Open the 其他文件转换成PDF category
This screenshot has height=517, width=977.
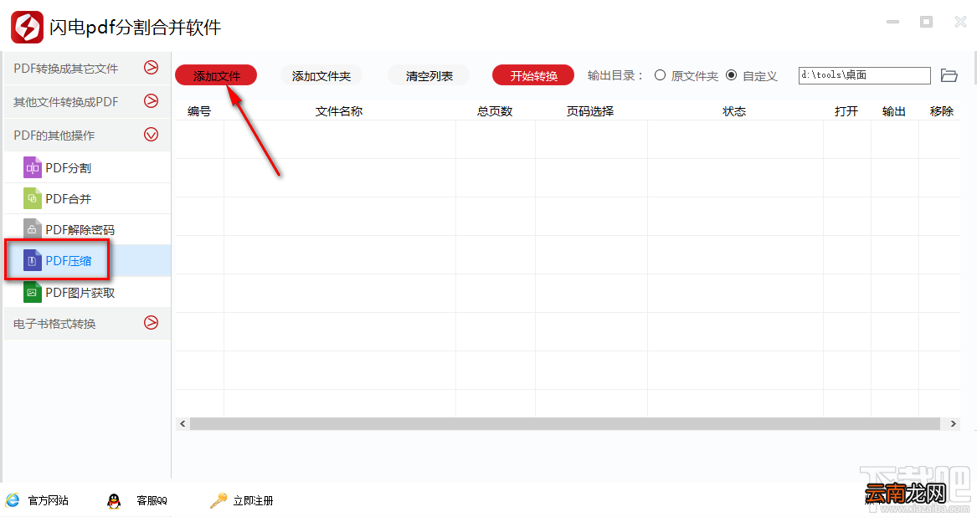(87, 101)
